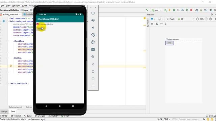This screenshot has height=121, width=216.
Task: Open the Edit menu
Action: (x=2, y=6)
